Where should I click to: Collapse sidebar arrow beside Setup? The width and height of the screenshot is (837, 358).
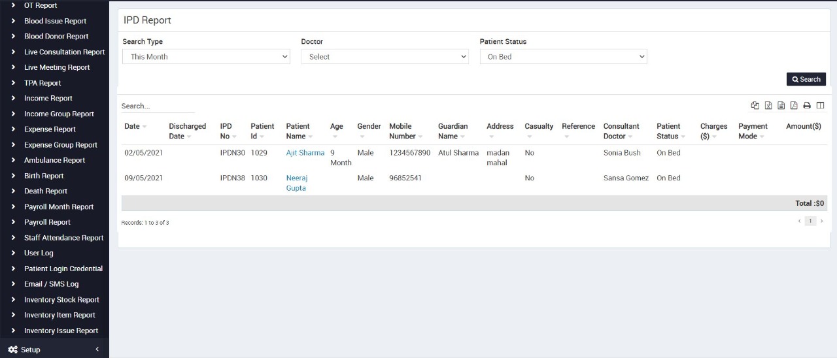pos(97,350)
